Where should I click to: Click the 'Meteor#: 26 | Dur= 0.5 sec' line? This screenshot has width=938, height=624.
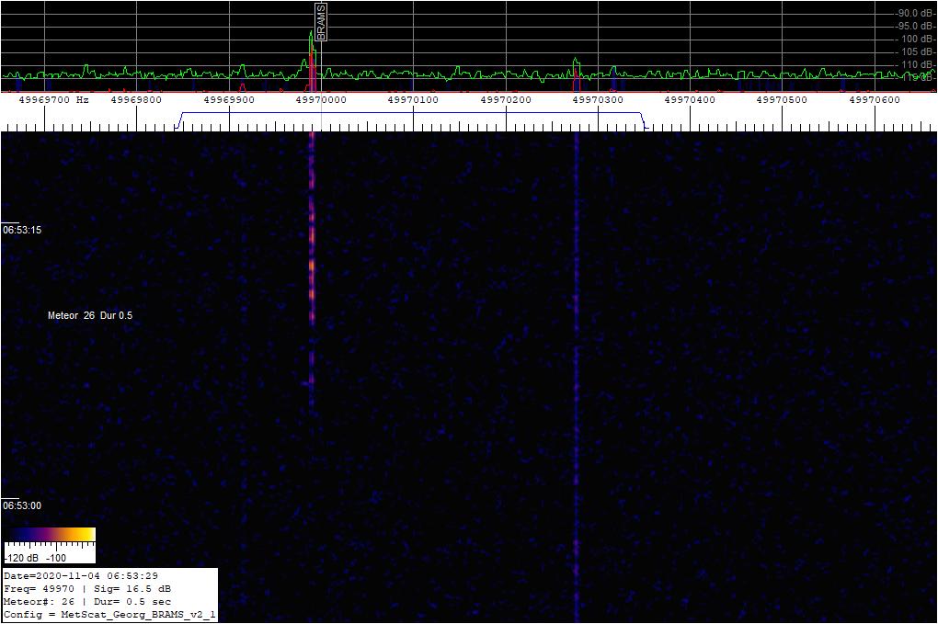87,602
